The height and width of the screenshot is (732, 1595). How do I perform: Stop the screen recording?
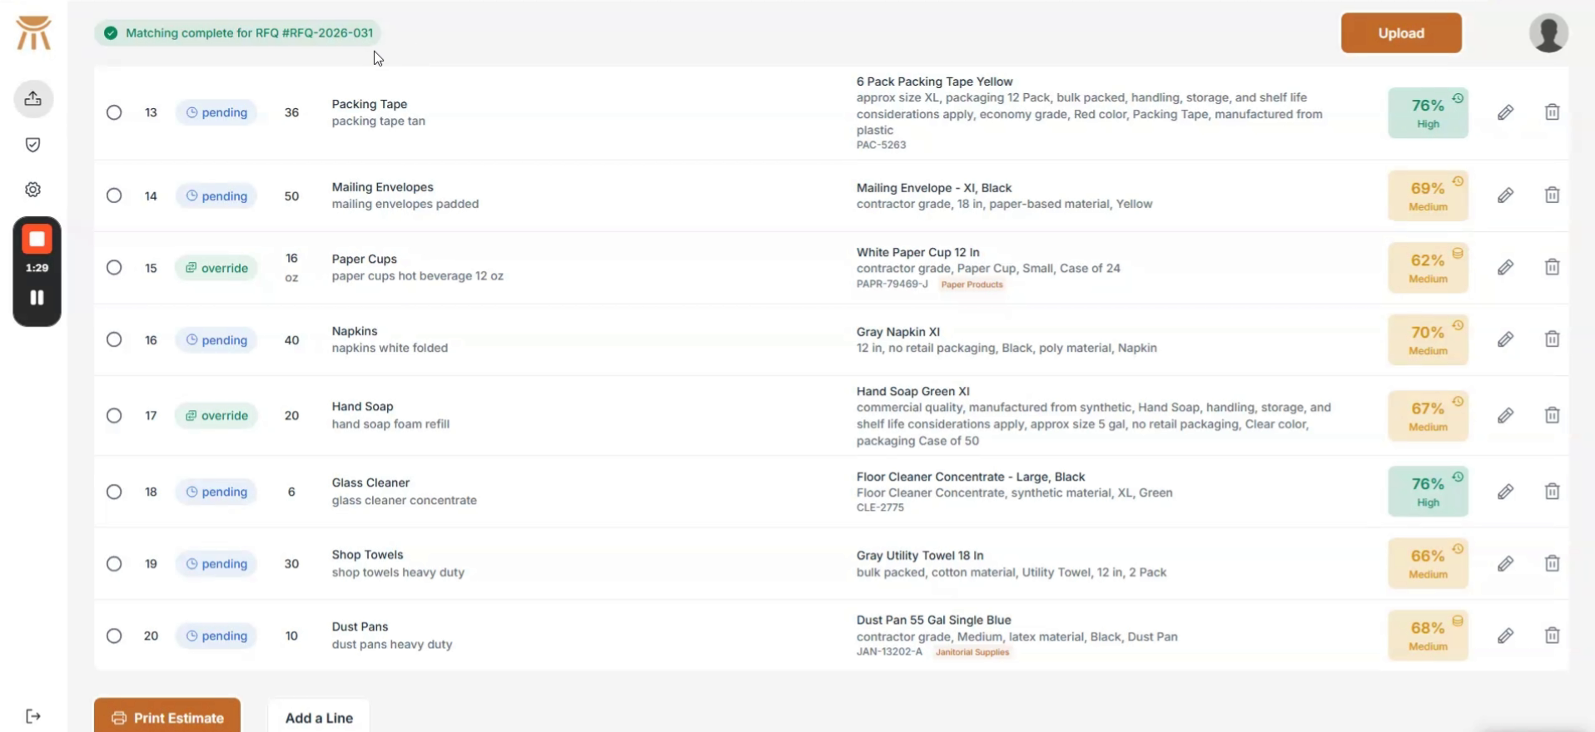tap(37, 240)
